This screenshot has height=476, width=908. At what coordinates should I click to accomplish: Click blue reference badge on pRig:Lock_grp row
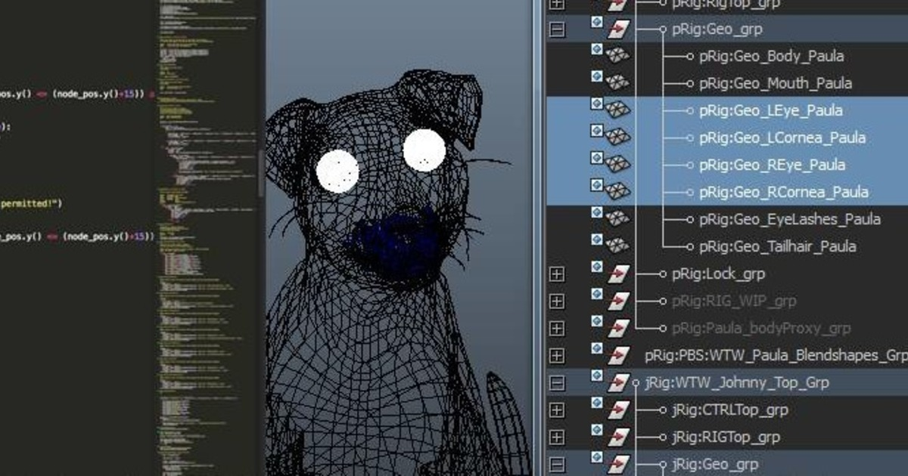pyautogui.click(x=596, y=267)
